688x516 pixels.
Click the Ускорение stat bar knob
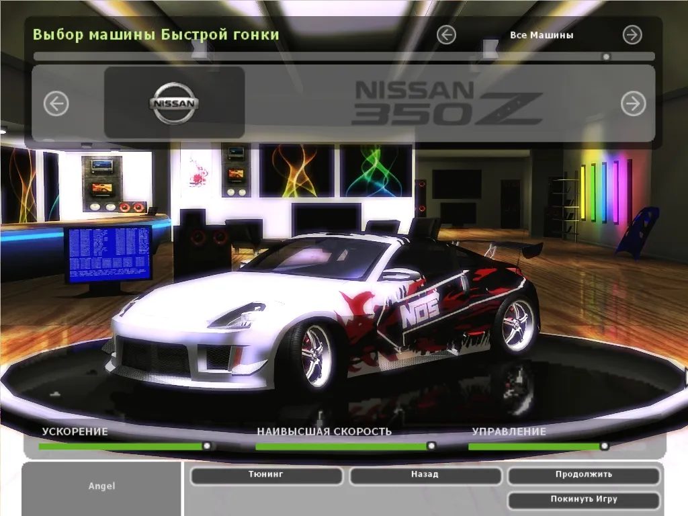point(207,446)
